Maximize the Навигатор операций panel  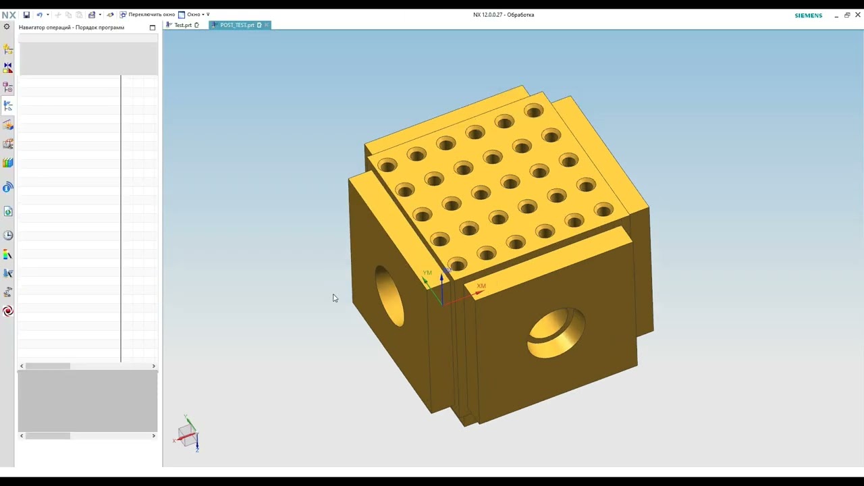pos(153,28)
